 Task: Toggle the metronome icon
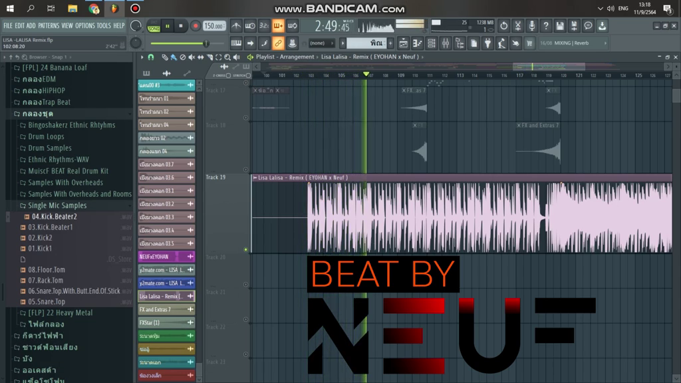(x=236, y=26)
